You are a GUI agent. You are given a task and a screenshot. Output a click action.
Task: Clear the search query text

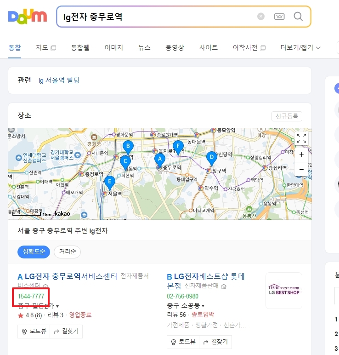261,16
